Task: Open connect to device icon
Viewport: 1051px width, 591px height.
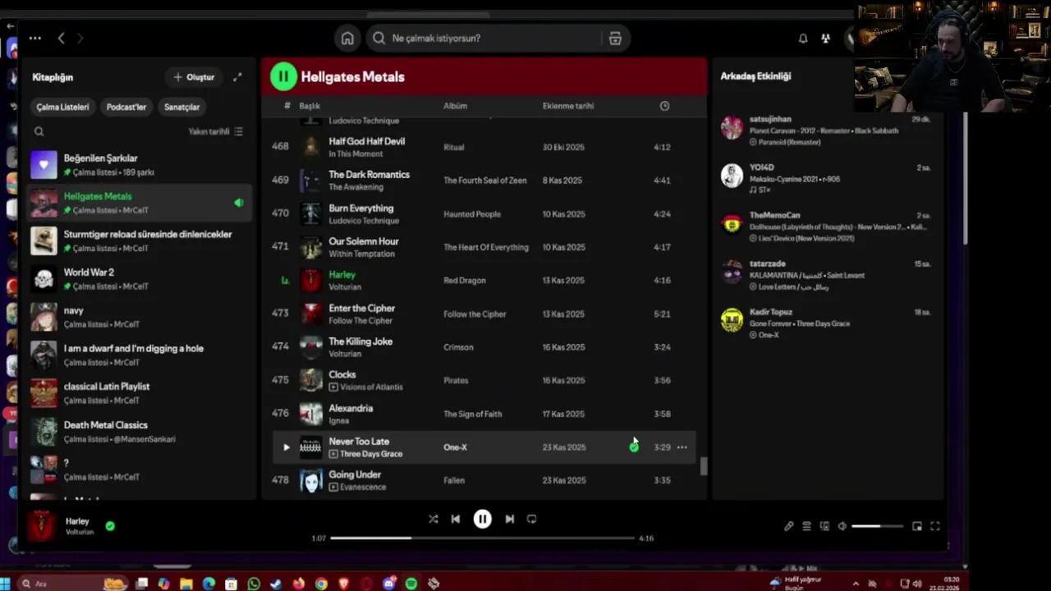Action: point(824,526)
